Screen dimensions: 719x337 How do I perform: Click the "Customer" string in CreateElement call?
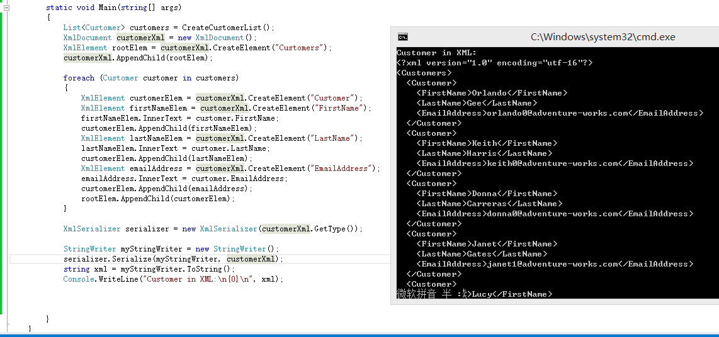(332, 98)
